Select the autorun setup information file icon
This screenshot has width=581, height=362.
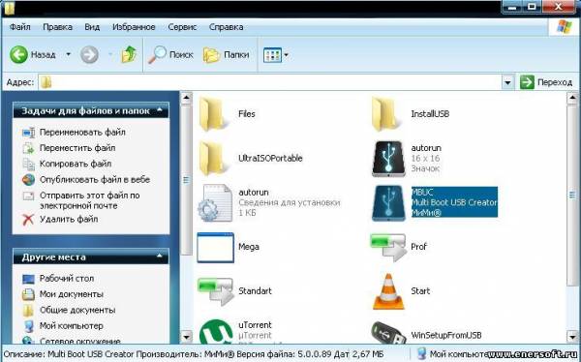(x=215, y=202)
